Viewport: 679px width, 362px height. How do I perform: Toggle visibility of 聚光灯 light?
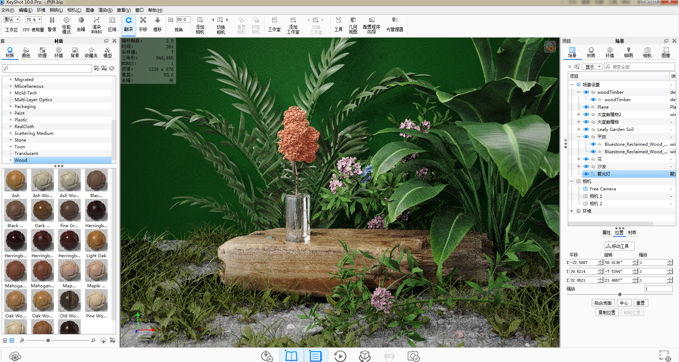point(586,174)
